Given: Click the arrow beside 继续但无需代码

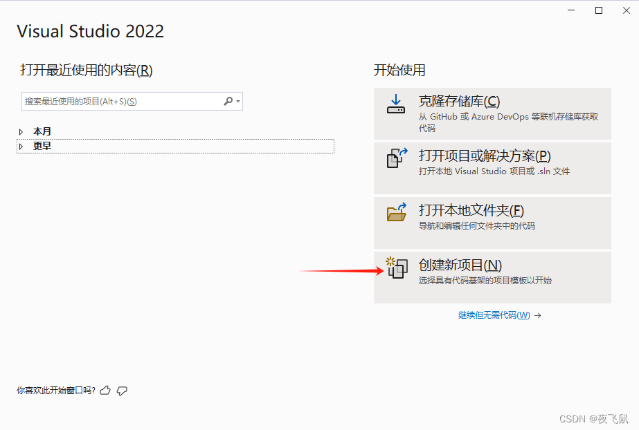Looking at the screenshot, I should (x=537, y=315).
